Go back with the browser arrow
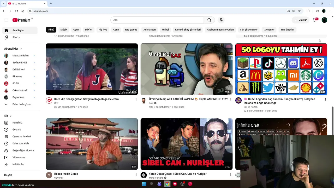 click(x=4, y=11)
